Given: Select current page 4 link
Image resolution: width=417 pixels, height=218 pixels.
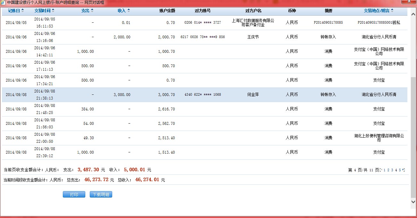Looking at the screenshot, I should [x=396, y=170].
